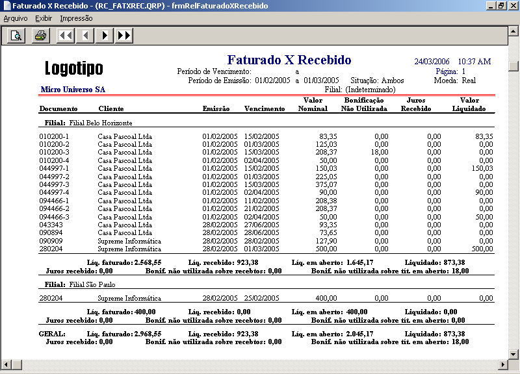Click the Logotipo placeholder
This screenshot has height=374, width=520.
(x=74, y=68)
